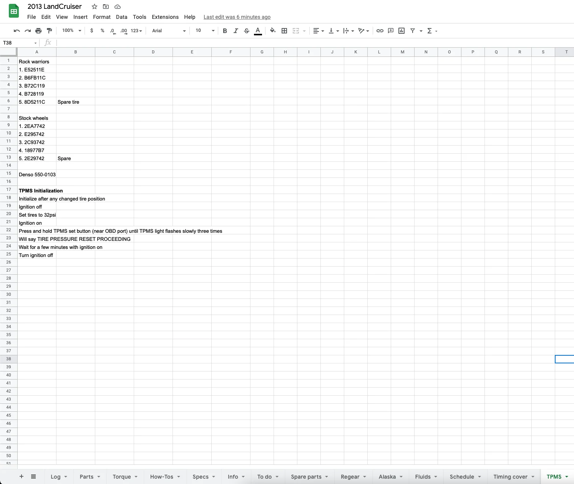Open the Fluids tab dropdown arrow

coord(436,477)
